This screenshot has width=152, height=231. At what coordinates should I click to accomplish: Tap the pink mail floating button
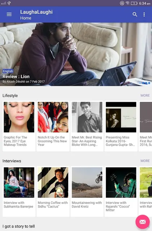142,222
